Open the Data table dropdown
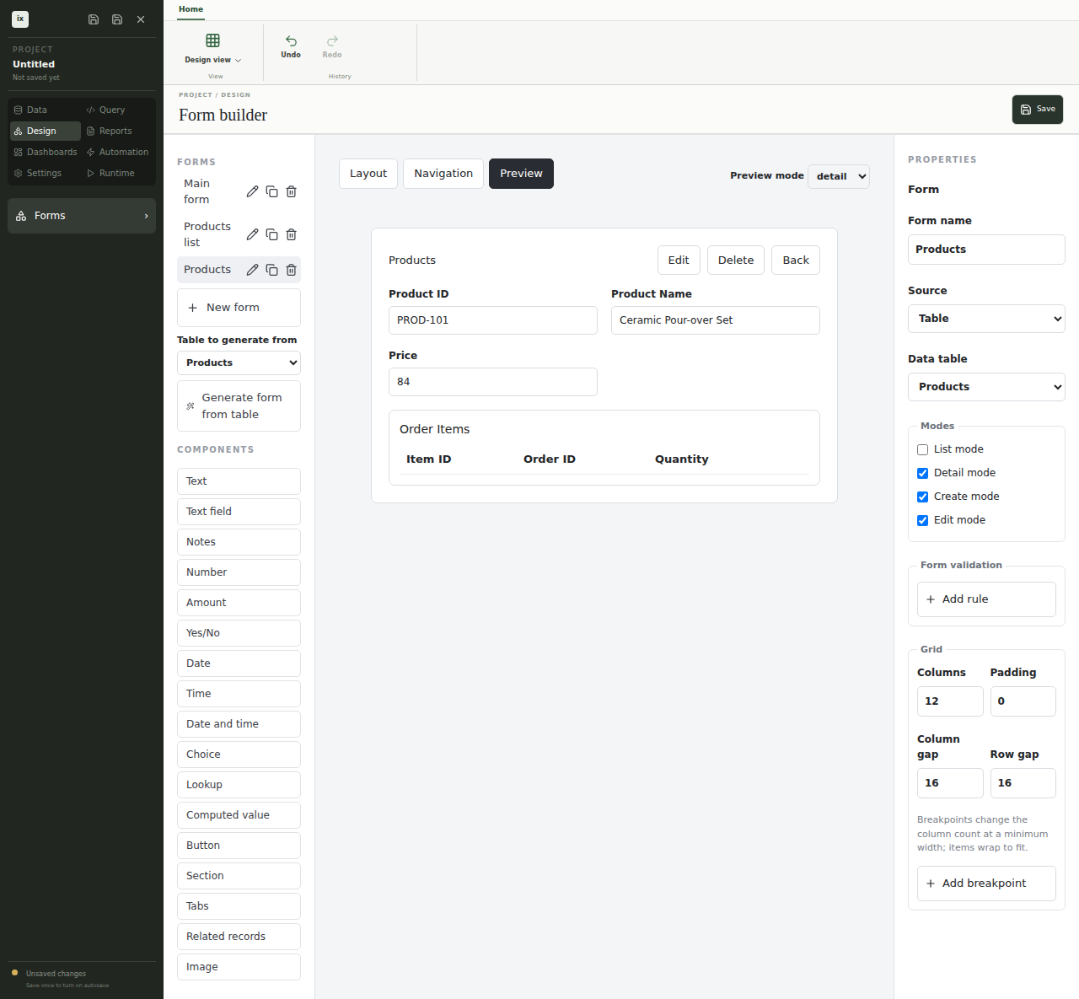 click(x=986, y=387)
